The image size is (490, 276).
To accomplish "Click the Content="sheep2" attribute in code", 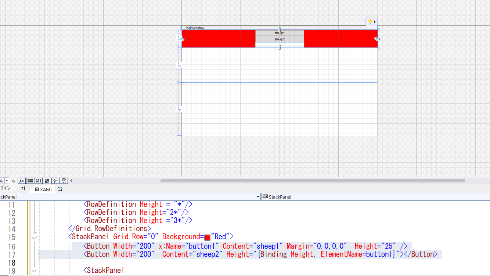I will 192,254.
